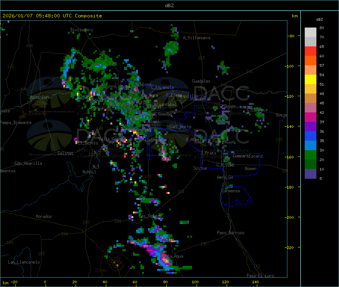Click the Morados map label
Viewport: 339px width, 287px height.
point(44,216)
